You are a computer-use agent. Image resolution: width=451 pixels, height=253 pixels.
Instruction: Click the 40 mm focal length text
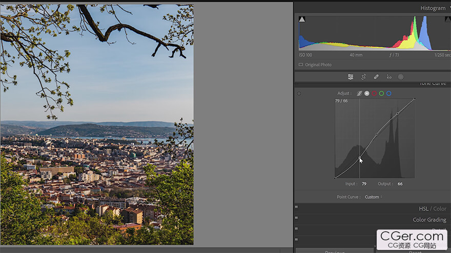click(x=356, y=55)
